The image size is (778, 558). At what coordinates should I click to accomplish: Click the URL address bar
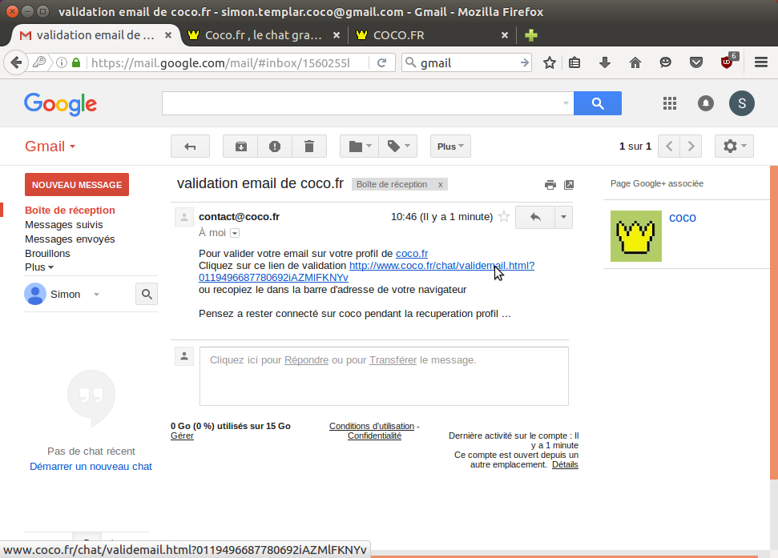[x=221, y=63]
